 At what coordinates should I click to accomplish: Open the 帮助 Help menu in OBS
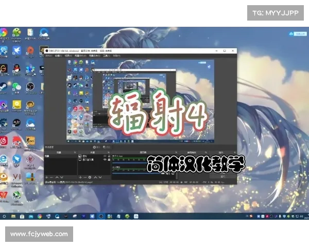click(x=116, y=56)
